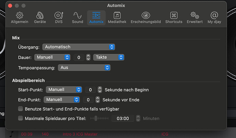
Task: Click the Maximale Spieldauer slider
Action: pyautogui.click(x=99, y=118)
